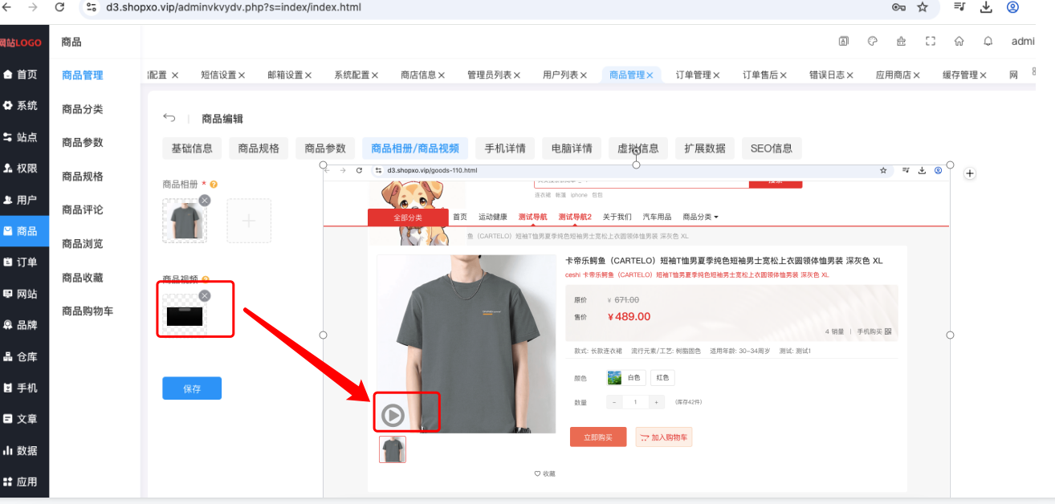Open the browser downloads icon
Screen dimensions: 1055x504
pos(986,7)
